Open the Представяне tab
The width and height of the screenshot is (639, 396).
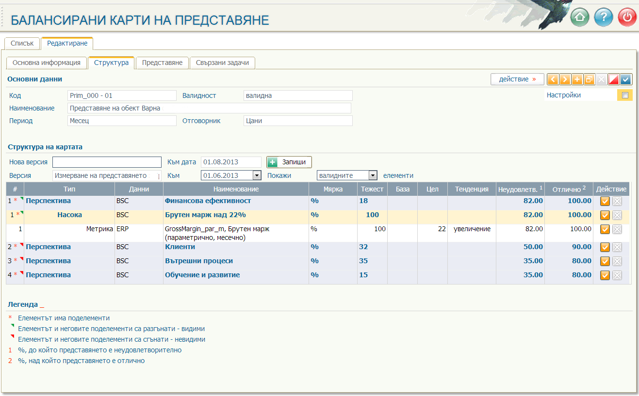(x=162, y=63)
